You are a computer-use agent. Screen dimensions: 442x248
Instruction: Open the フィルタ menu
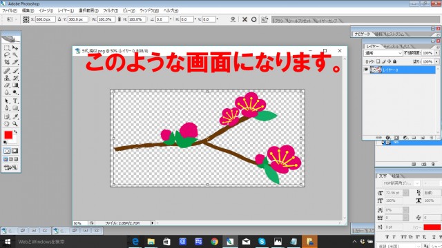coord(110,11)
